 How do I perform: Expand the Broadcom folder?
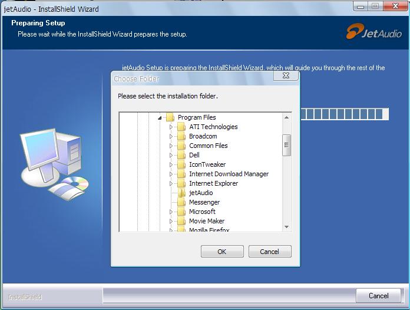[171, 136]
